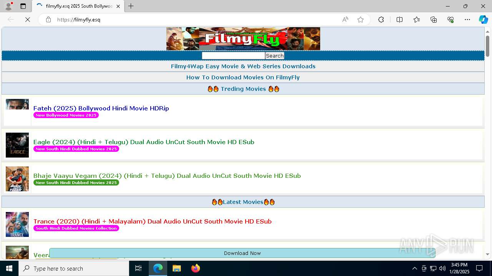The width and height of the screenshot is (492, 276).
Task: Focus the site search text box
Action: (x=233, y=56)
